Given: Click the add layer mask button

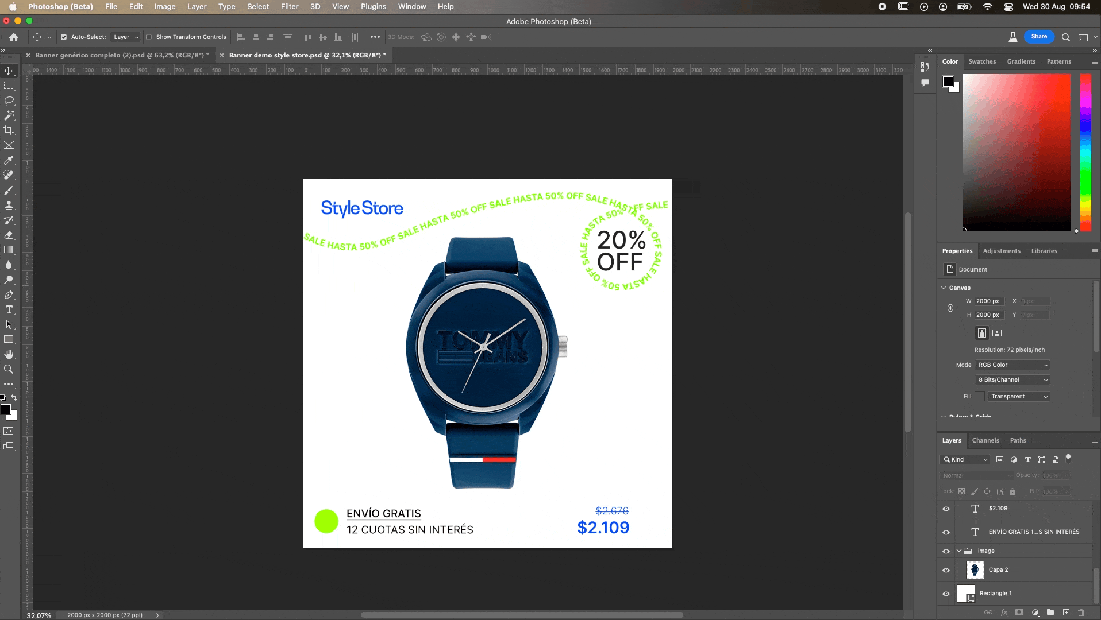Looking at the screenshot, I should [x=1019, y=613].
